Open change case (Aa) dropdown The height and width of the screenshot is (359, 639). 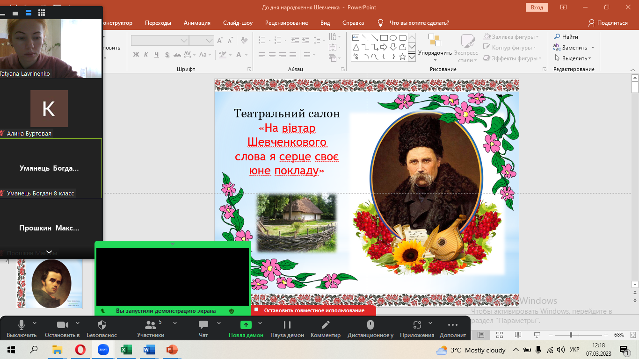point(205,55)
